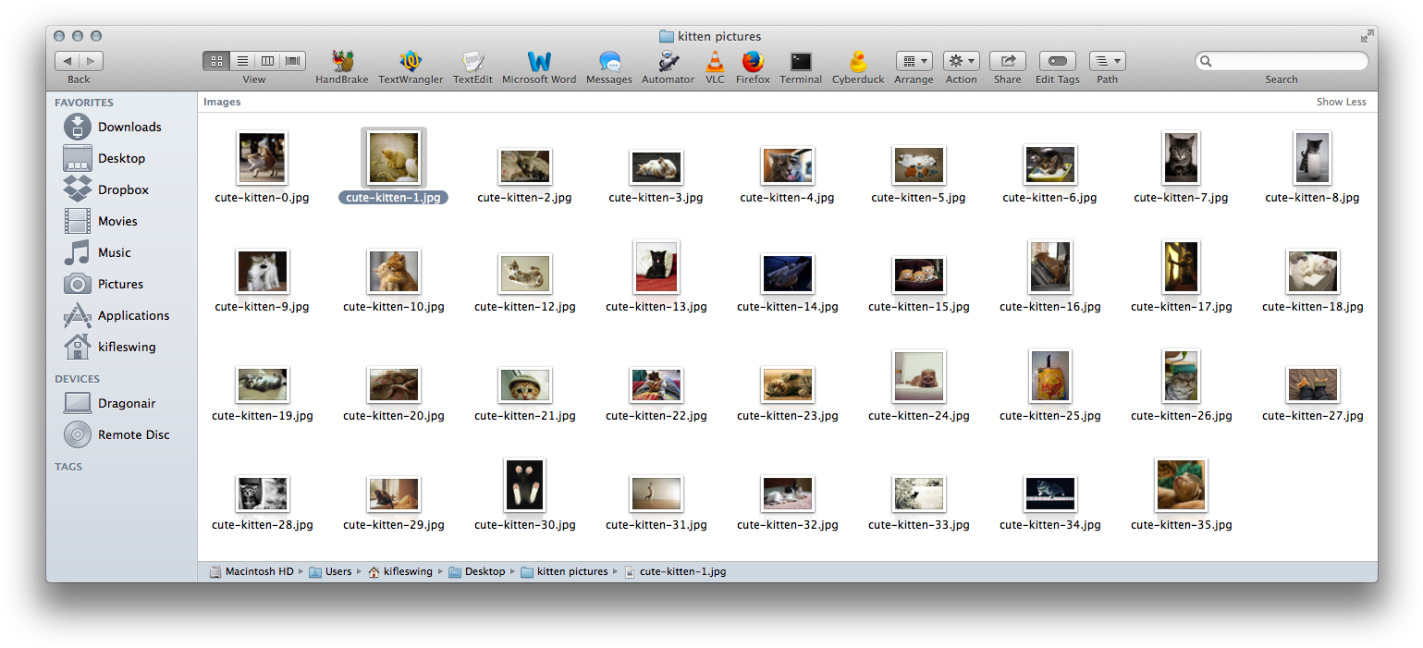Screen dimensions: 1423x648
Task: Click the file name cute-kitten-27.jpg
Action: 1312,416
